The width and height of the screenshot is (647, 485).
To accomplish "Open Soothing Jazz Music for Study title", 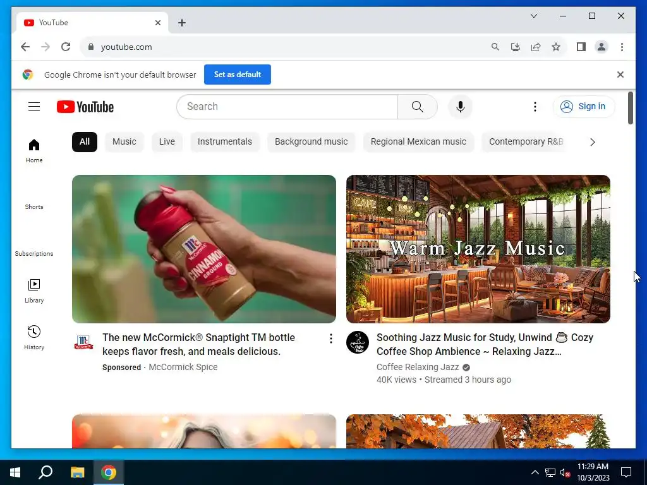I will click(x=485, y=344).
